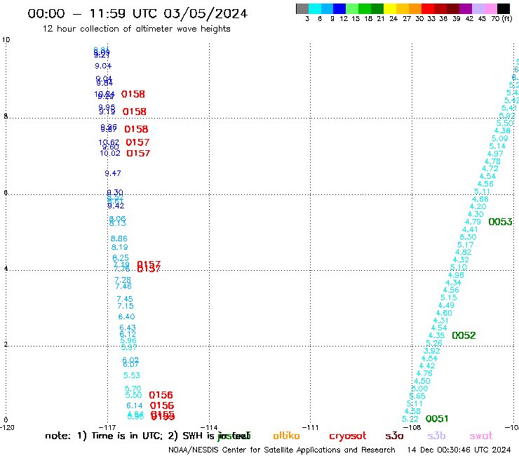Click the wave height value '4.96'
Image resolution: width=519 pixels, height=456 pixels.
click(456, 275)
